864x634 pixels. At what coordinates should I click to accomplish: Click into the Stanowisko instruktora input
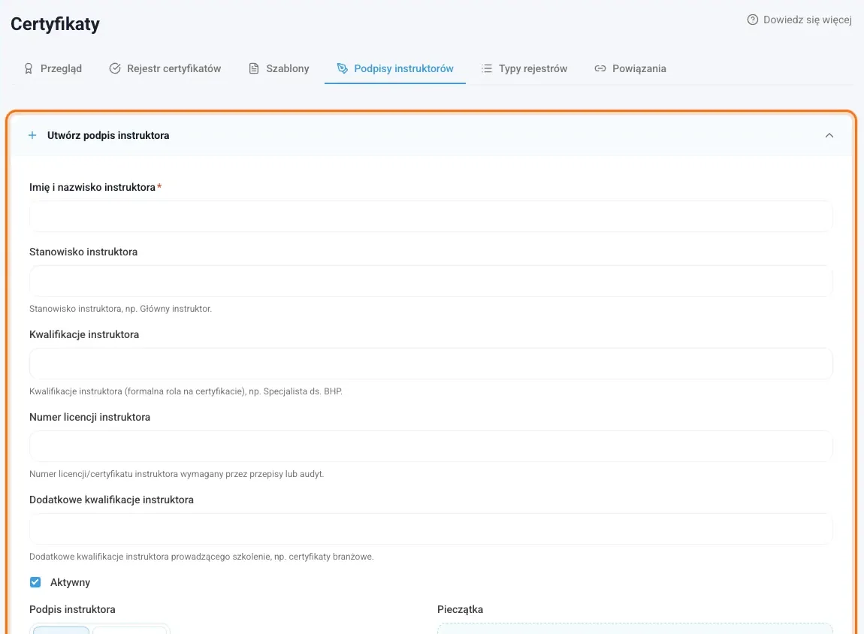[x=431, y=281]
